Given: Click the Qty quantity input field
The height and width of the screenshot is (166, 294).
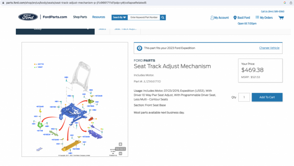Looking at the screenshot, I should click(244, 97).
